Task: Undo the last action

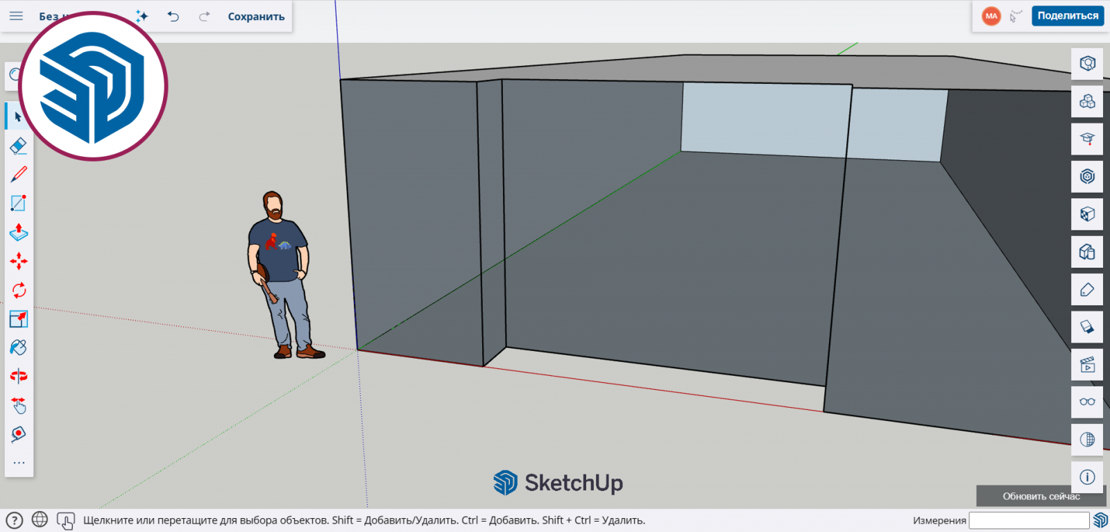Action: pyautogui.click(x=173, y=16)
